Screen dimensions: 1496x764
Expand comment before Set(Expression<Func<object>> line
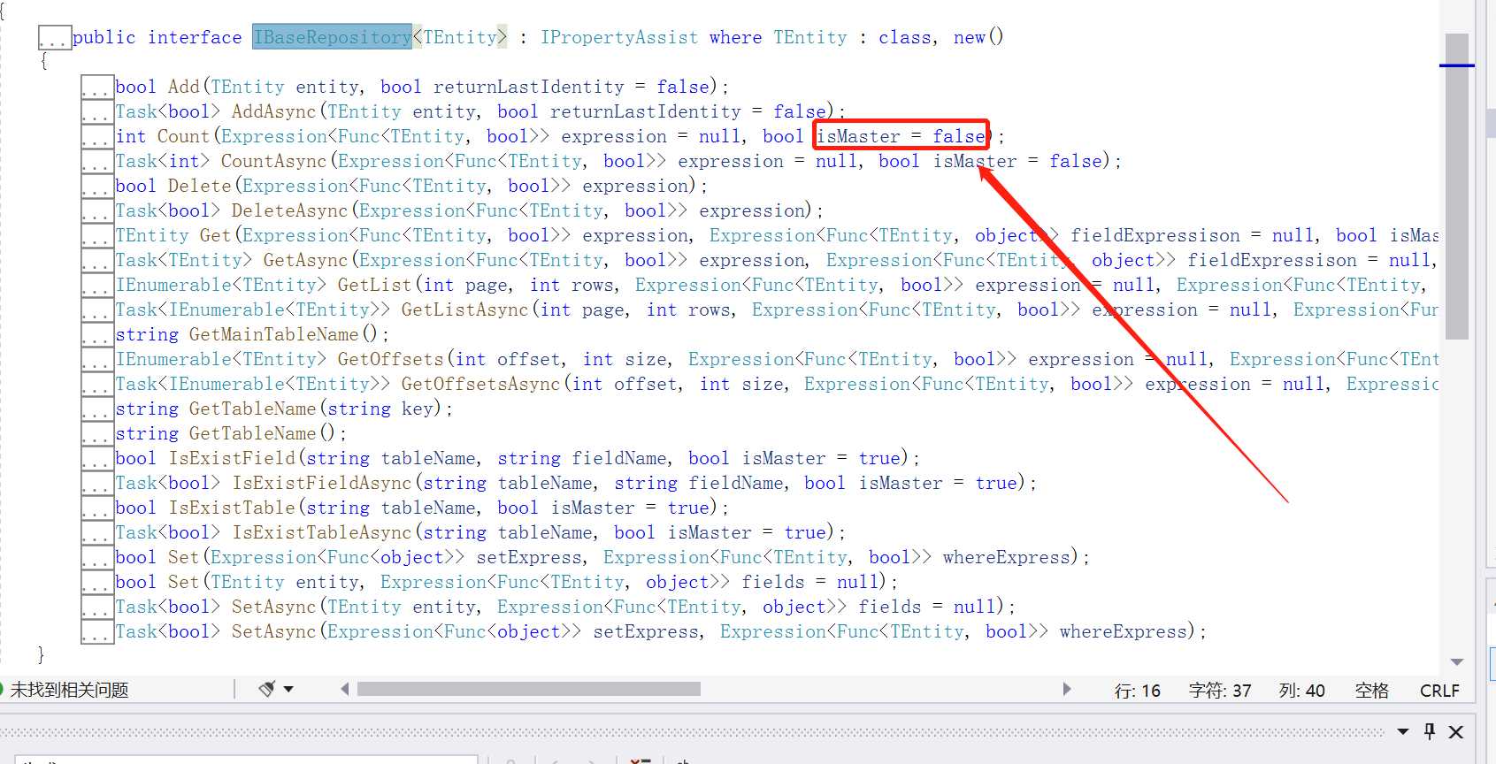click(x=97, y=558)
